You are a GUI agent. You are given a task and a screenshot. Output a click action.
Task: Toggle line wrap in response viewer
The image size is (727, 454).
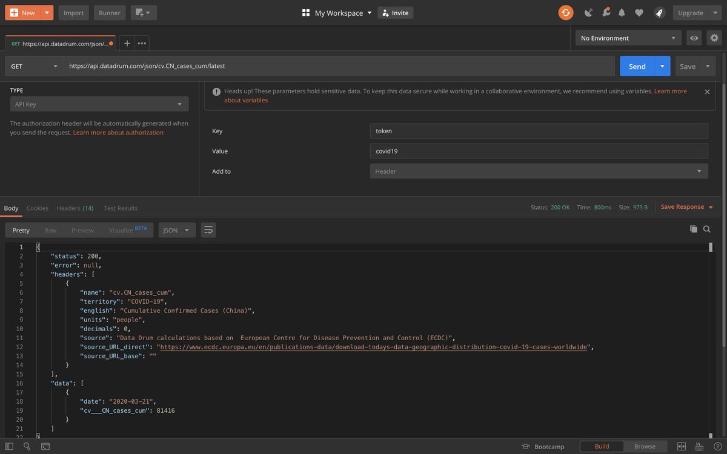[208, 230]
